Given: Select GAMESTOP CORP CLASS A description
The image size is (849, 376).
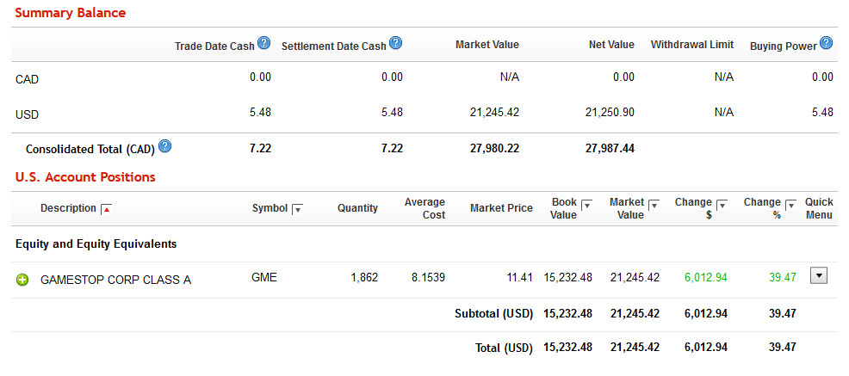Looking at the screenshot, I should (116, 280).
